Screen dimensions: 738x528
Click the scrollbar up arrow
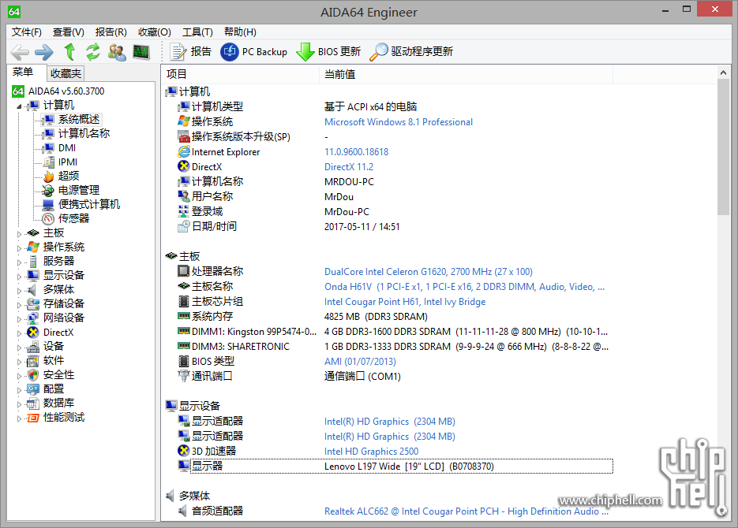click(x=724, y=73)
